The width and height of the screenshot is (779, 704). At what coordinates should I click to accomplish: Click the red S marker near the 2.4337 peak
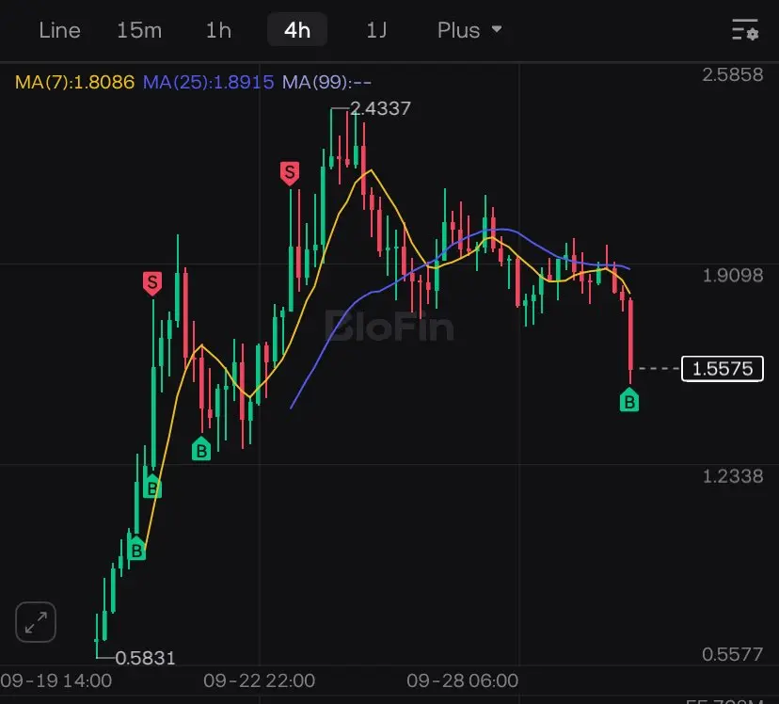pos(290,173)
